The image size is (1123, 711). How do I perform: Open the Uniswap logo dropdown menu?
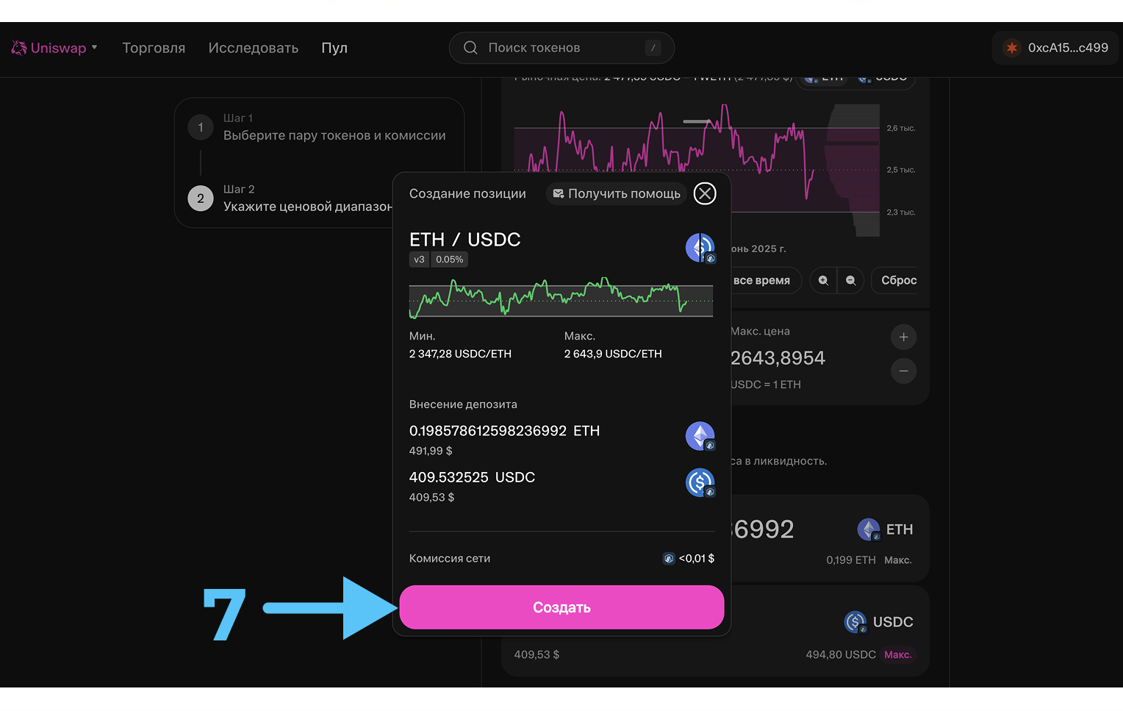pos(54,48)
